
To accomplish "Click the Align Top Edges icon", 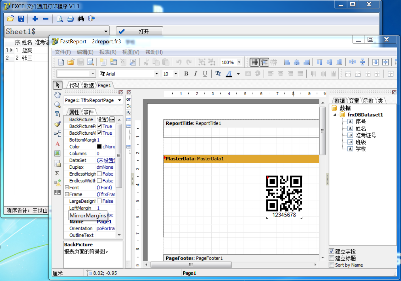I will tap(319, 62).
